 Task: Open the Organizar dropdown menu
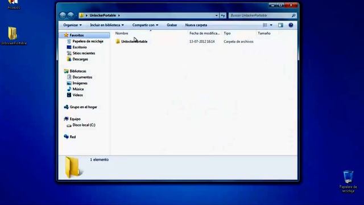coord(72,25)
